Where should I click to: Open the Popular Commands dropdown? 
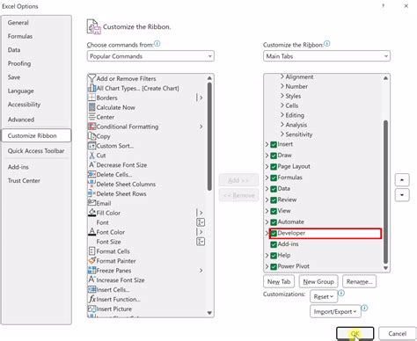150,56
